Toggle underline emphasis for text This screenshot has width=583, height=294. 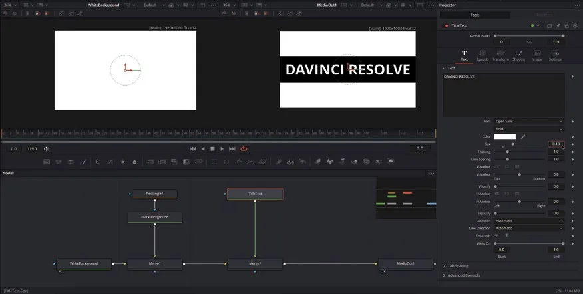click(x=506, y=235)
